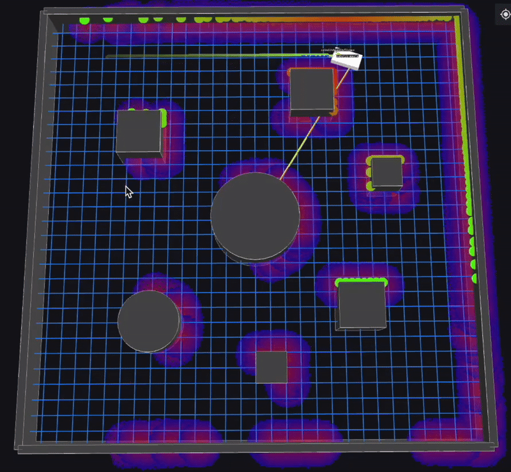The image size is (511, 472).
Task: Click the large box in lower right
Action: pos(362,304)
